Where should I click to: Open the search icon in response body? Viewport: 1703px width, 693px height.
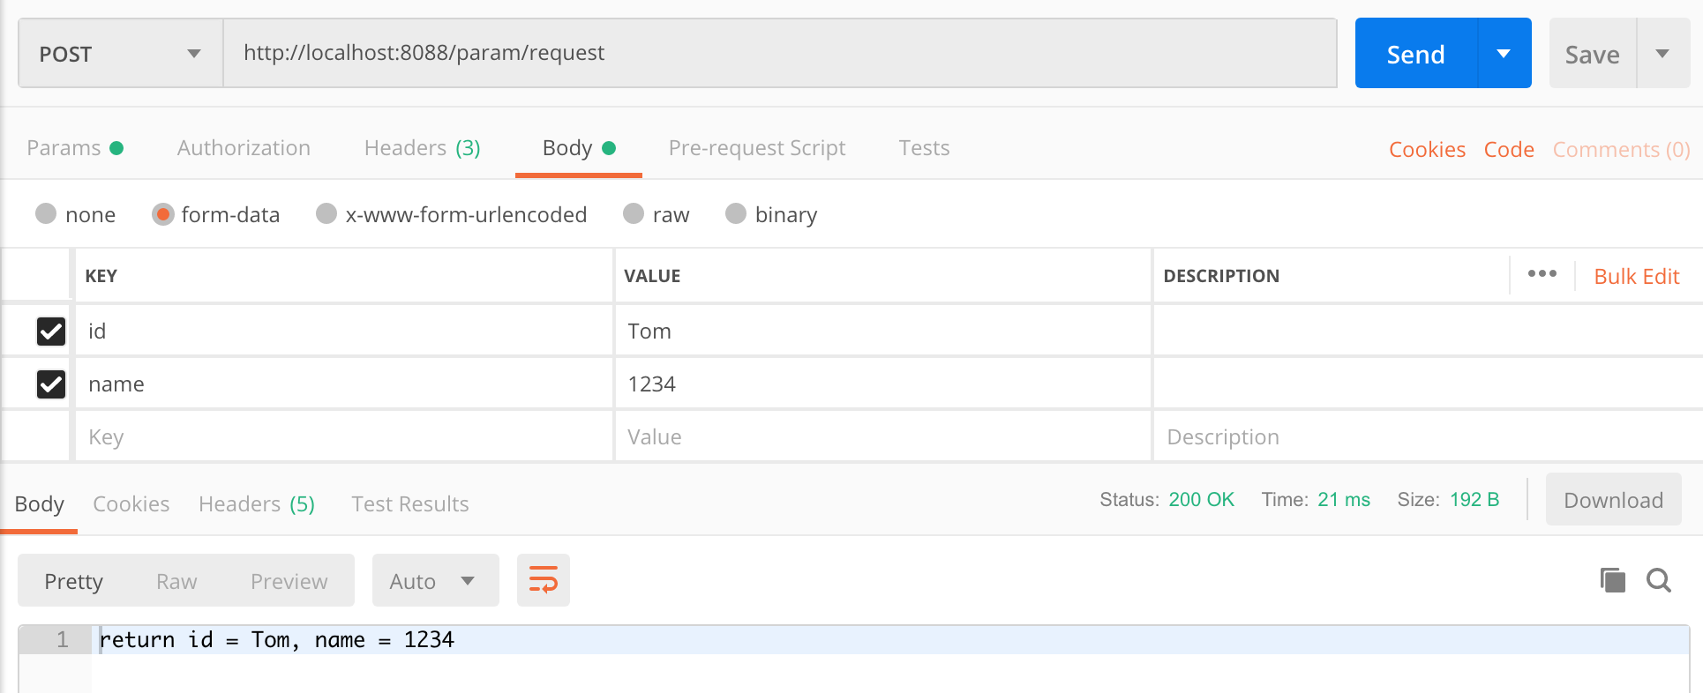click(x=1659, y=580)
